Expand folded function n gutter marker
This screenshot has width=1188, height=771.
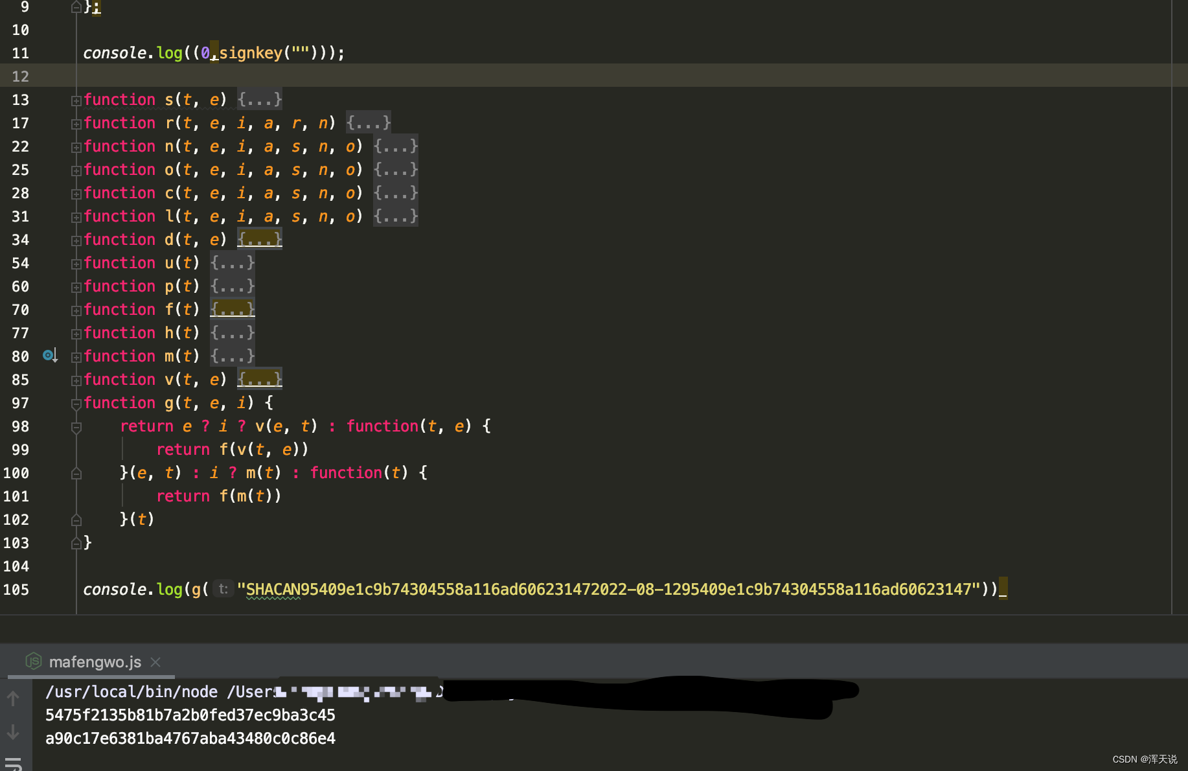[x=76, y=147]
